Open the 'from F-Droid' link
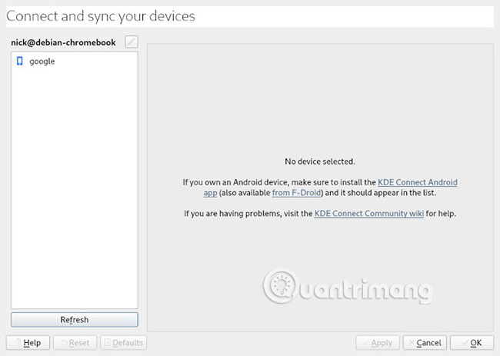This screenshot has height=356, width=500. click(x=296, y=193)
